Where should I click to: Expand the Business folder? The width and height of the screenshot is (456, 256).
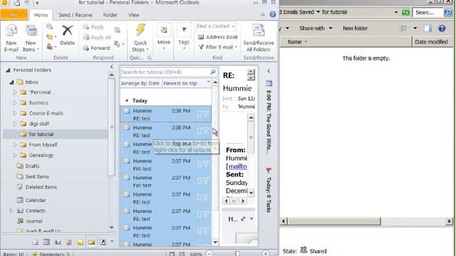click(x=15, y=102)
